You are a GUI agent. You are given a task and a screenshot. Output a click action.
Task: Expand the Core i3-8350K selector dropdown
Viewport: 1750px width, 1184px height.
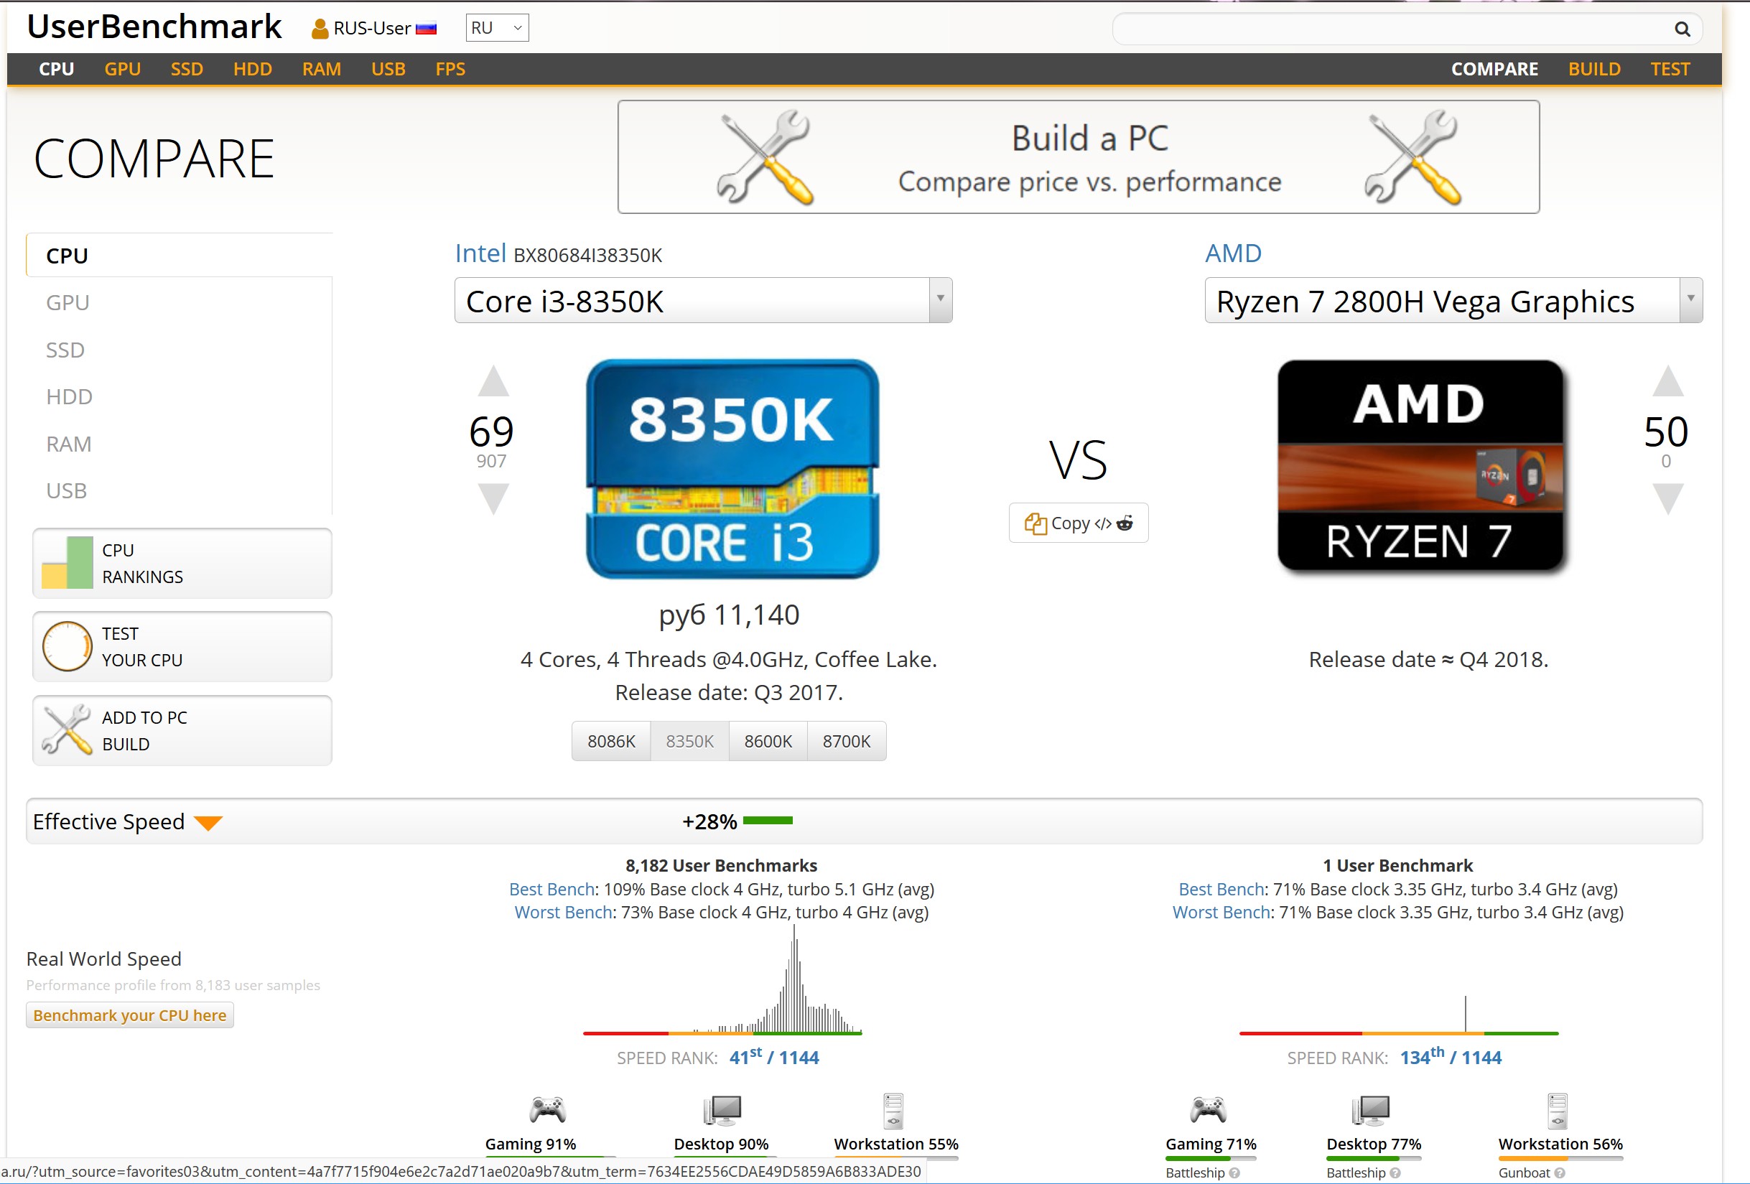pos(940,300)
